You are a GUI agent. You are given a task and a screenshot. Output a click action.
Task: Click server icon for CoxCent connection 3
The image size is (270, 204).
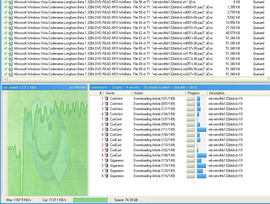coord(106,130)
